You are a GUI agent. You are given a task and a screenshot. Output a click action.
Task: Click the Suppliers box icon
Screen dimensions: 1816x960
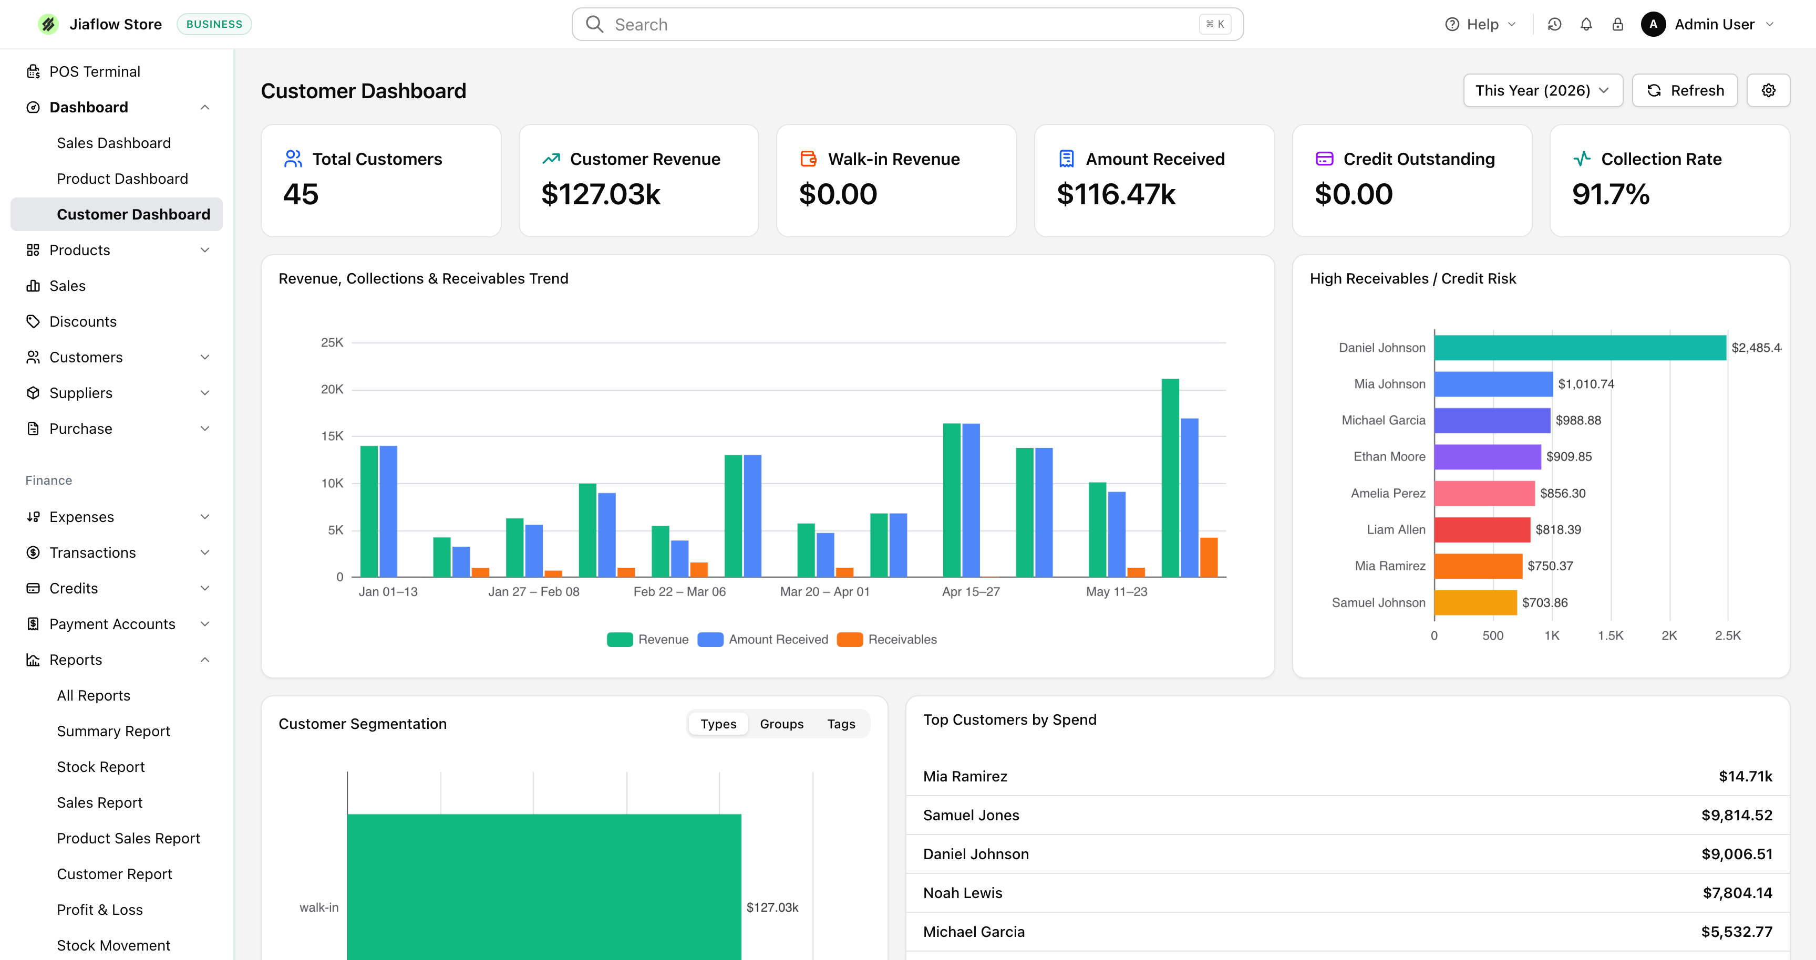pos(33,392)
